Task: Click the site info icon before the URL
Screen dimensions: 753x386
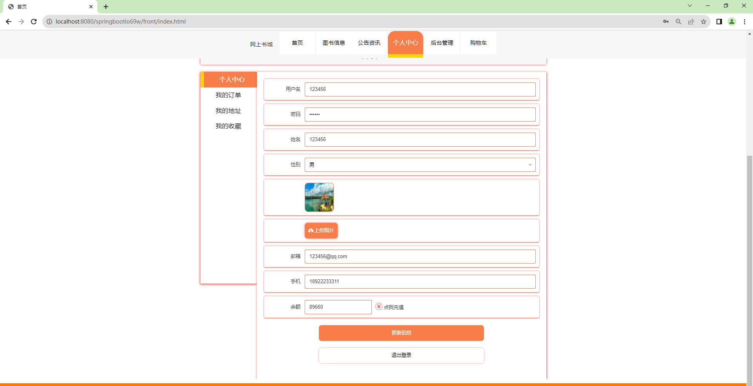Action: point(49,22)
